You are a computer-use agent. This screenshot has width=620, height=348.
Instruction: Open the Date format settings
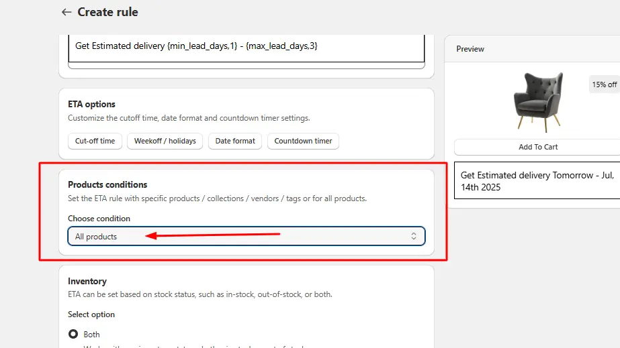235,141
